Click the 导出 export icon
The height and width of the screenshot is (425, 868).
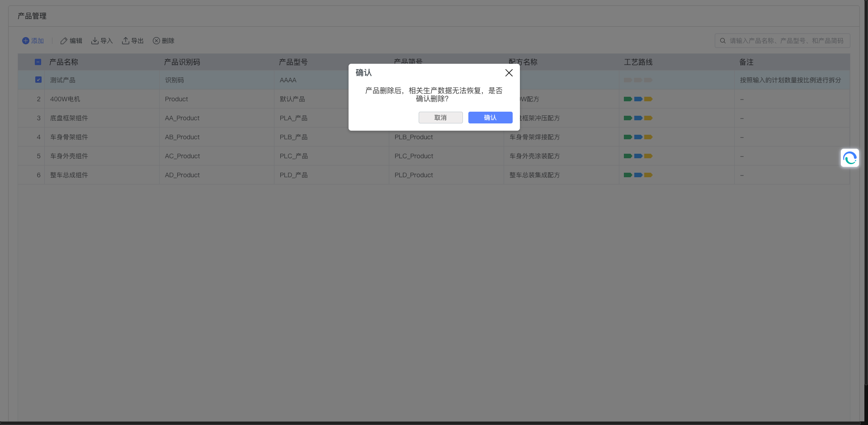click(x=126, y=41)
